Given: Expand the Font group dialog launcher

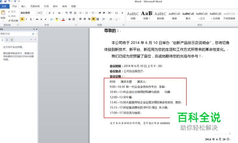Looking at the screenshot, I should pos(76,25).
